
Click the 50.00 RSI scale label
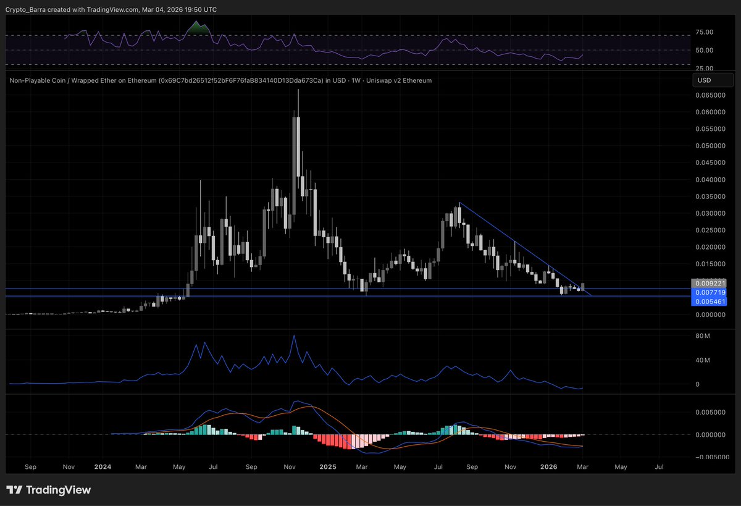tap(705, 50)
